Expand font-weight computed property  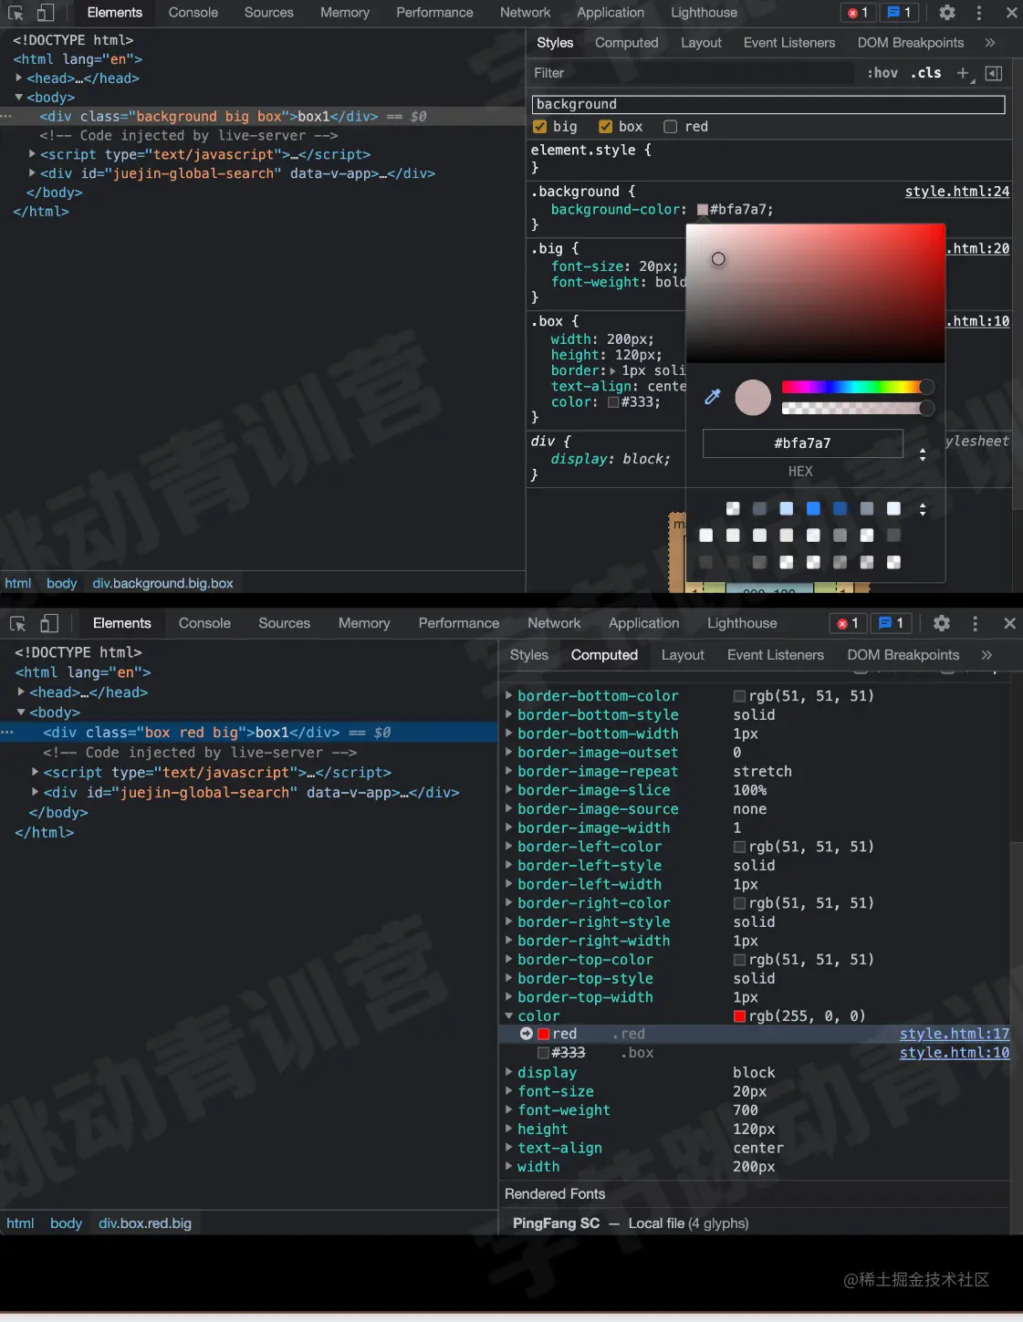[x=509, y=1110]
